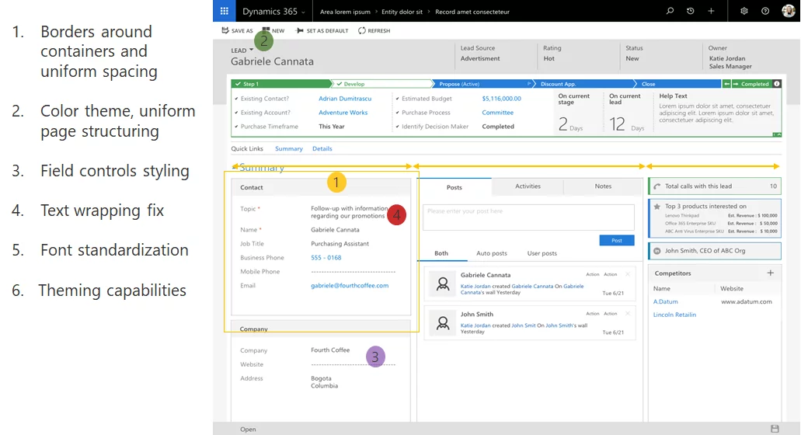Open the help question mark icon
This screenshot has height=435, width=801.
coord(764,11)
